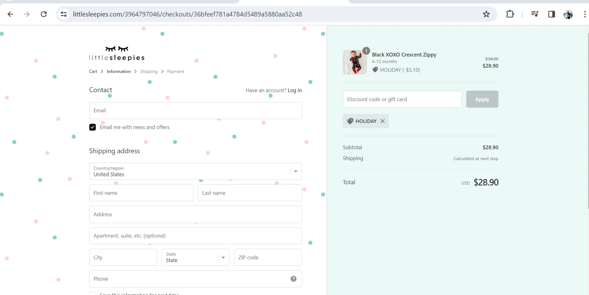Click the struck-through $34.00 price
Screen dimensions: 589x295
(492, 59)
